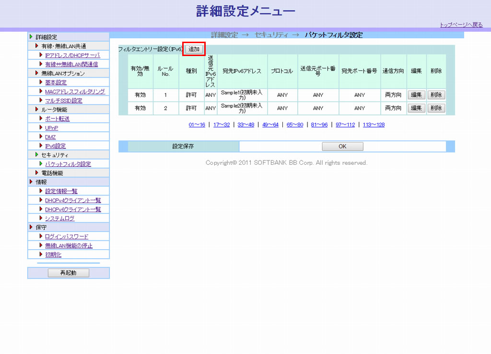Image resolution: width=491 pixels, height=354 pixels.
Task: Click the 追加 button to add filter
Action: (x=194, y=49)
